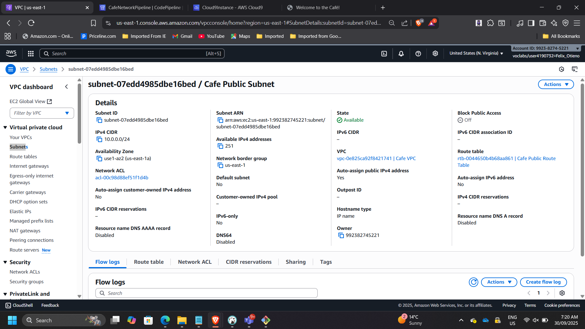This screenshot has width=585, height=329.
Task: Open the subnet Actions dropdown
Action: [555, 84]
